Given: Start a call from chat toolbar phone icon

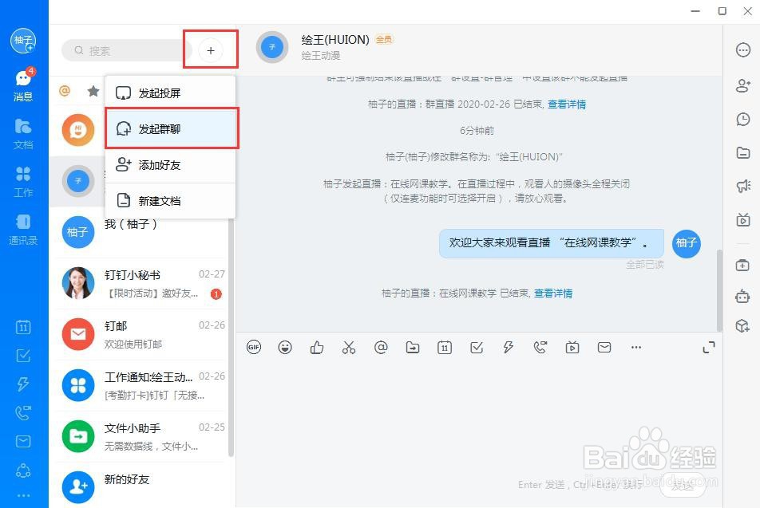Looking at the screenshot, I should 540,347.
